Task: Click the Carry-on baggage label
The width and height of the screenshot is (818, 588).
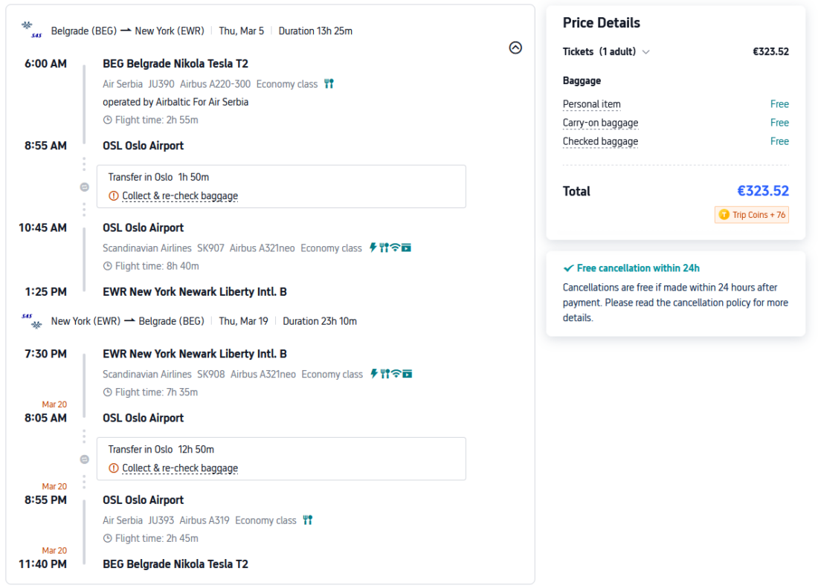Action: pos(600,123)
